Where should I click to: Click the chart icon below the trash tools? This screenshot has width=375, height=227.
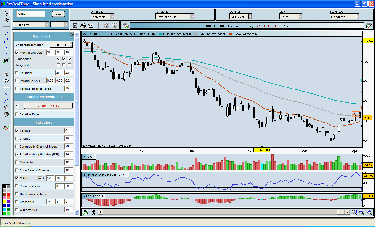(x=6, y=128)
